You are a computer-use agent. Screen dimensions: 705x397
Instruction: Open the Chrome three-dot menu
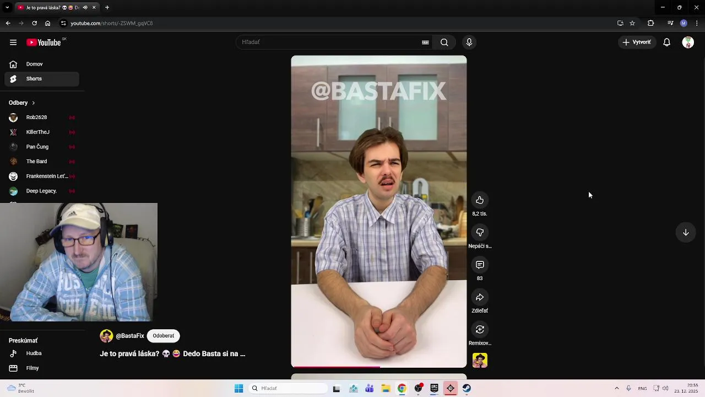point(697,23)
